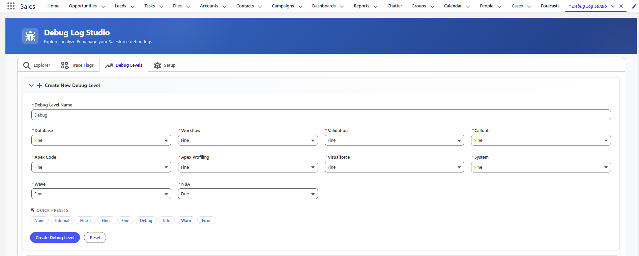Viewport: 639px width, 256px height.
Task: Open the Reports nav item
Action: [x=361, y=6]
